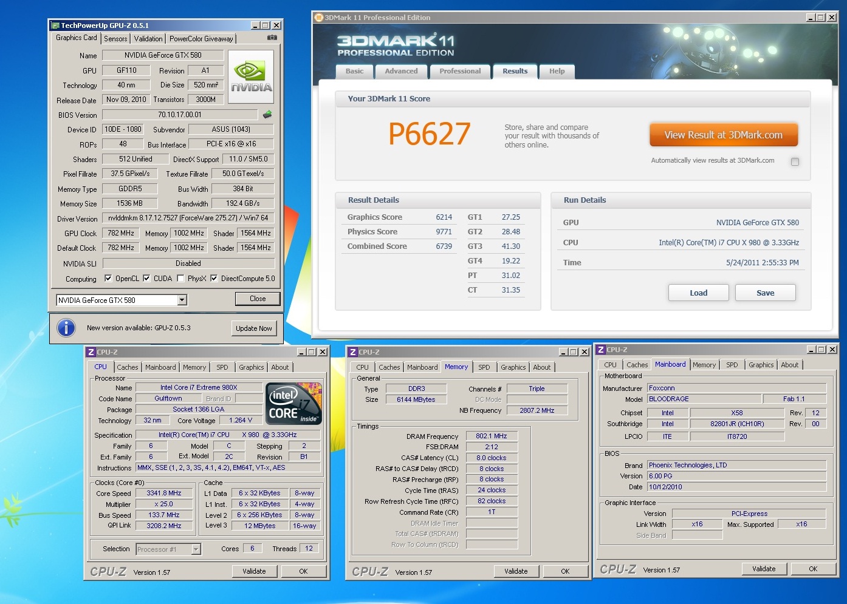Viewport: 847px width, 604px height.
Task: Click the Save button in Run Details
Action: click(x=766, y=293)
